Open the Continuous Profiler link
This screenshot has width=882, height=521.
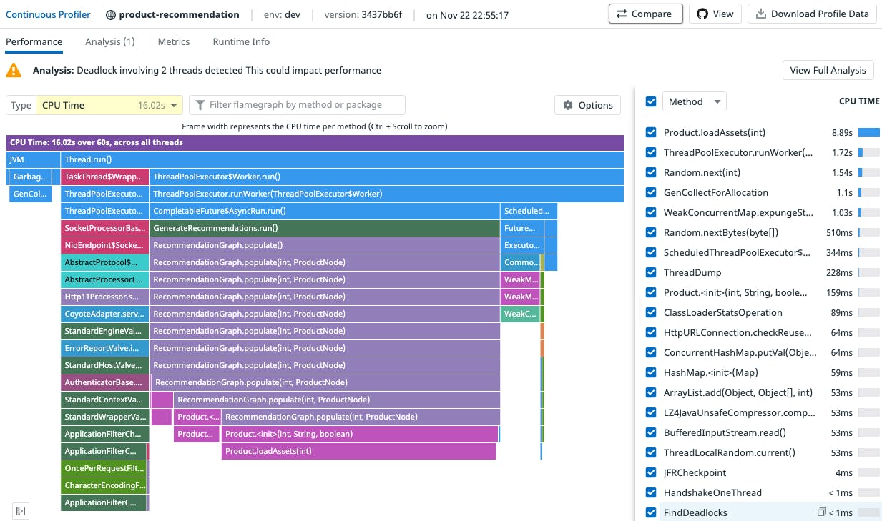coord(48,14)
